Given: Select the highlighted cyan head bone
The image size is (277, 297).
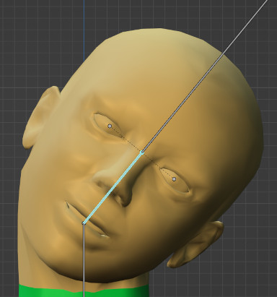Looking at the screenshot, I should [x=113, y=188].
